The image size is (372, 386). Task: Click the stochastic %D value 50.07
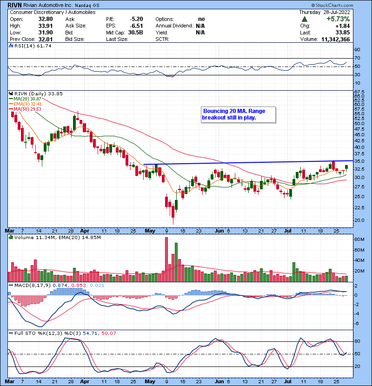[108, 333]
